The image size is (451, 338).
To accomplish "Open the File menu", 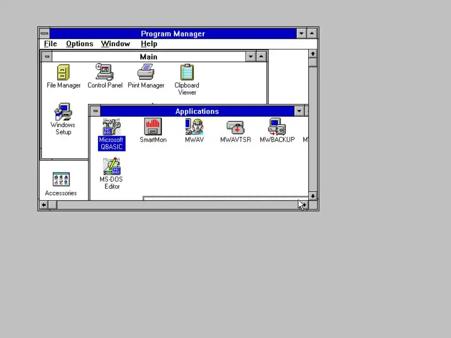I will tap(50, 44).
